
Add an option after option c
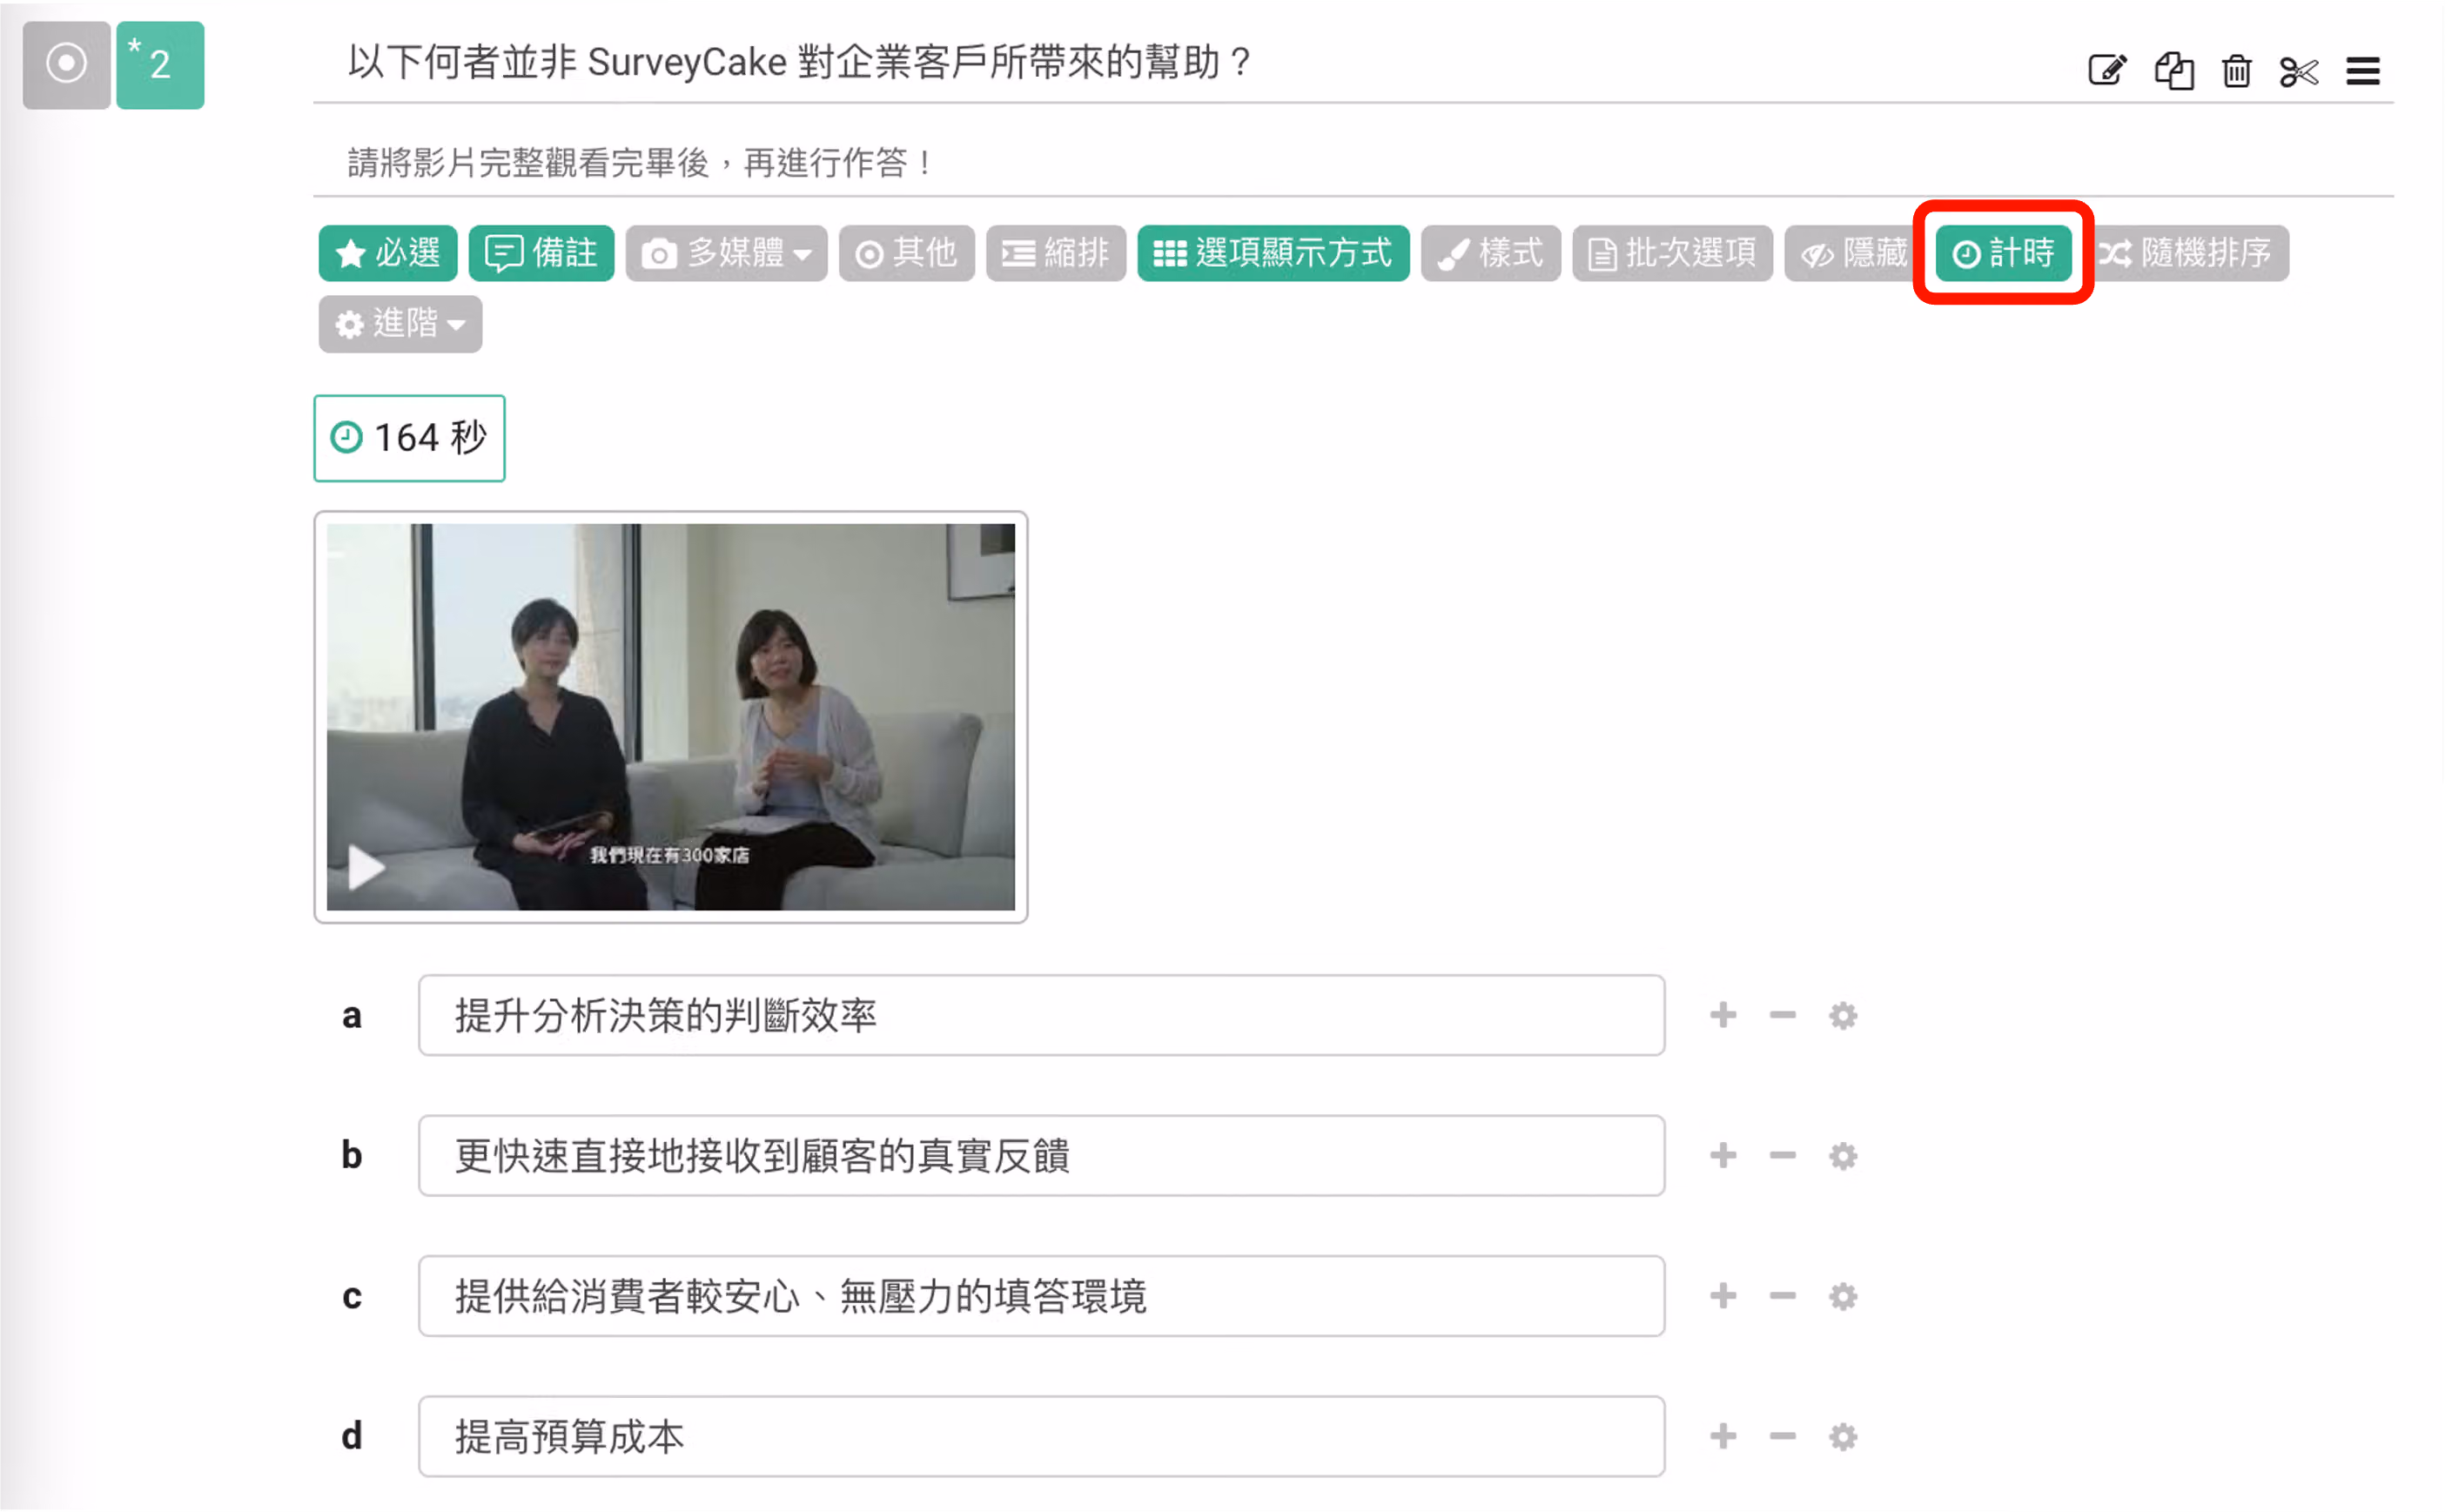click(x=1722, y=1296)
